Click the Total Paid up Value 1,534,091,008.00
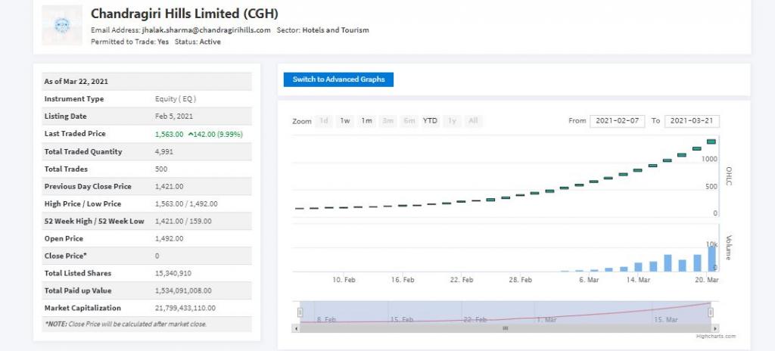This screenshot has height=351, width=775. [x=183, y=290]
